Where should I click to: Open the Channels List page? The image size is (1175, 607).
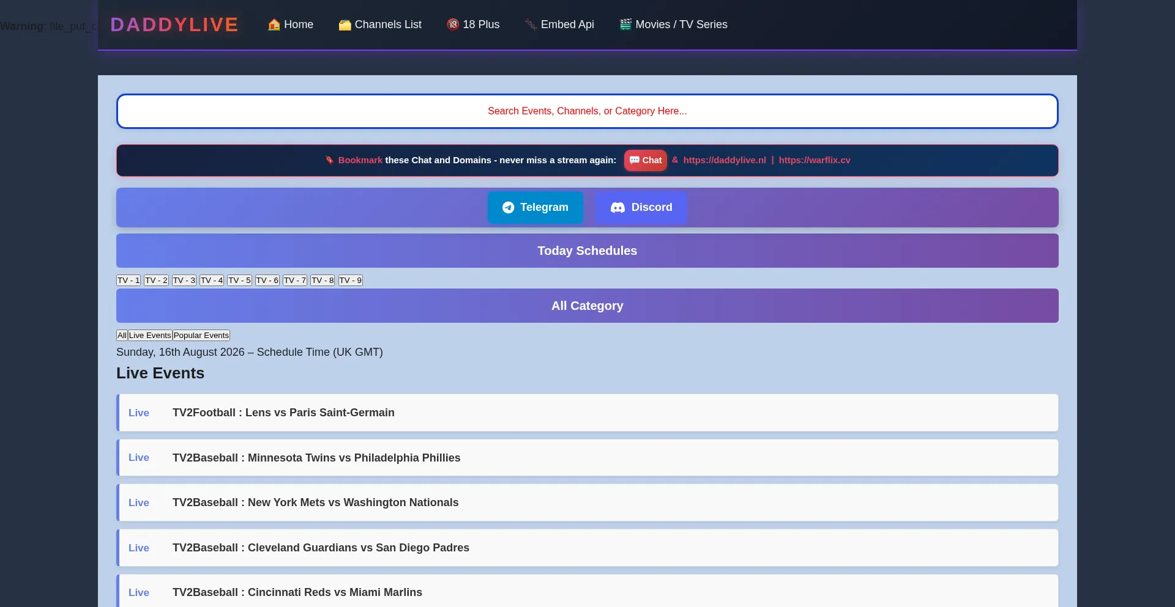[380, 24]
